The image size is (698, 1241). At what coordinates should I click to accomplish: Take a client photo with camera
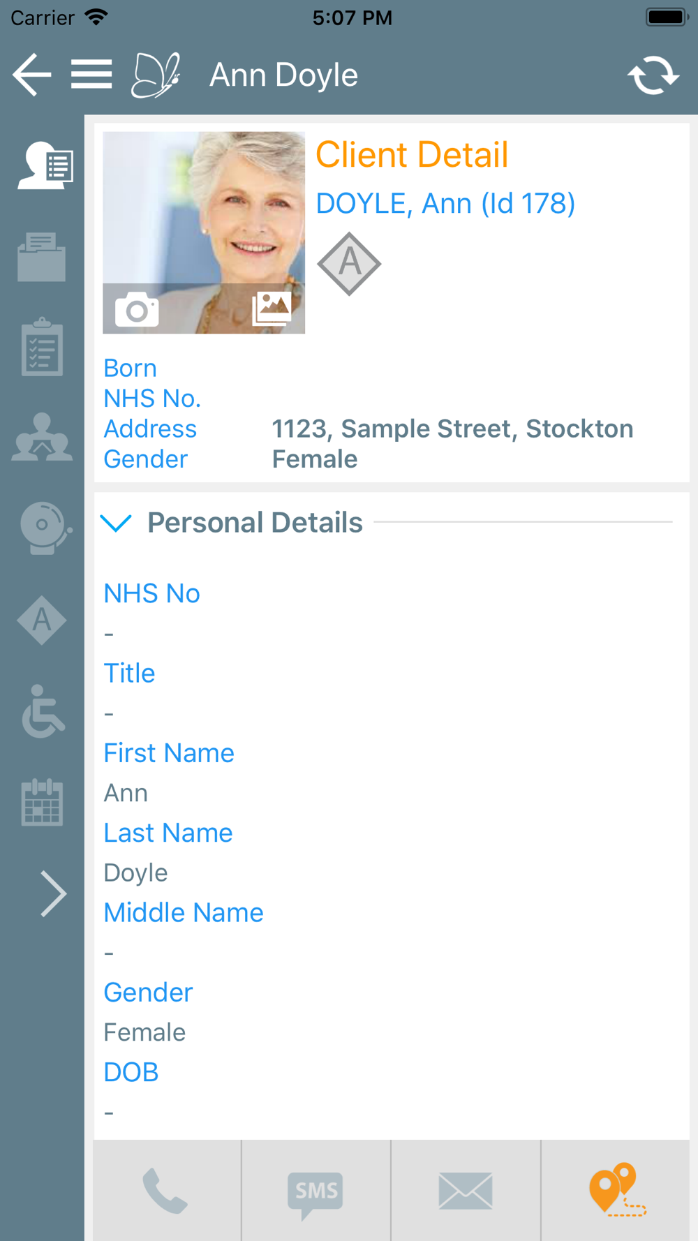pyautogui.click(x=137, y=310)
